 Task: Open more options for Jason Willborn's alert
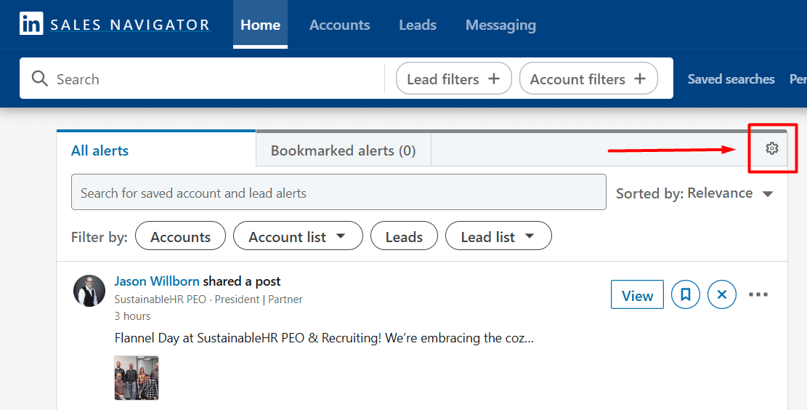758,294
